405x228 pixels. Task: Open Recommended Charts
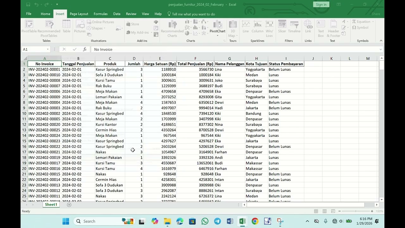172,29
